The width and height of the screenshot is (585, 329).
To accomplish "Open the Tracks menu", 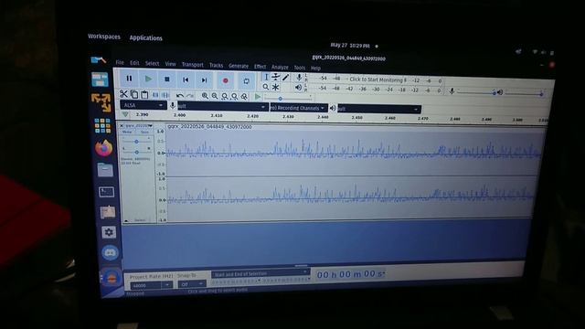I will pyautogui.click(x=216, y=65).
